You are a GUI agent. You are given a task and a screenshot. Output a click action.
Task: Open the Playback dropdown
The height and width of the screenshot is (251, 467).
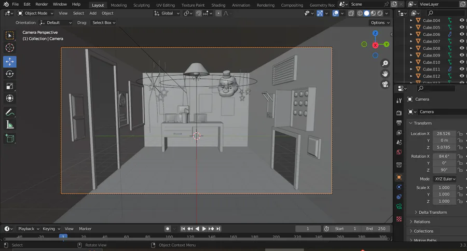[29, 229]
